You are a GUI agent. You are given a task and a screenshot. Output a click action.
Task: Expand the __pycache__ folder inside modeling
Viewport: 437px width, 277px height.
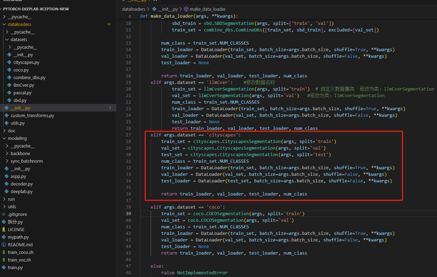click(7, 146)
